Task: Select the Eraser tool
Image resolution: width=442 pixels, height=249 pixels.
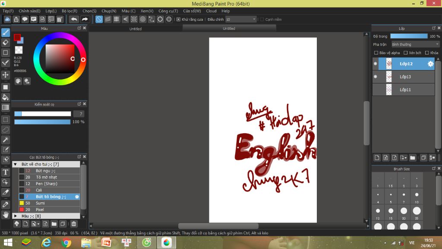Action: tap(5, 43)
